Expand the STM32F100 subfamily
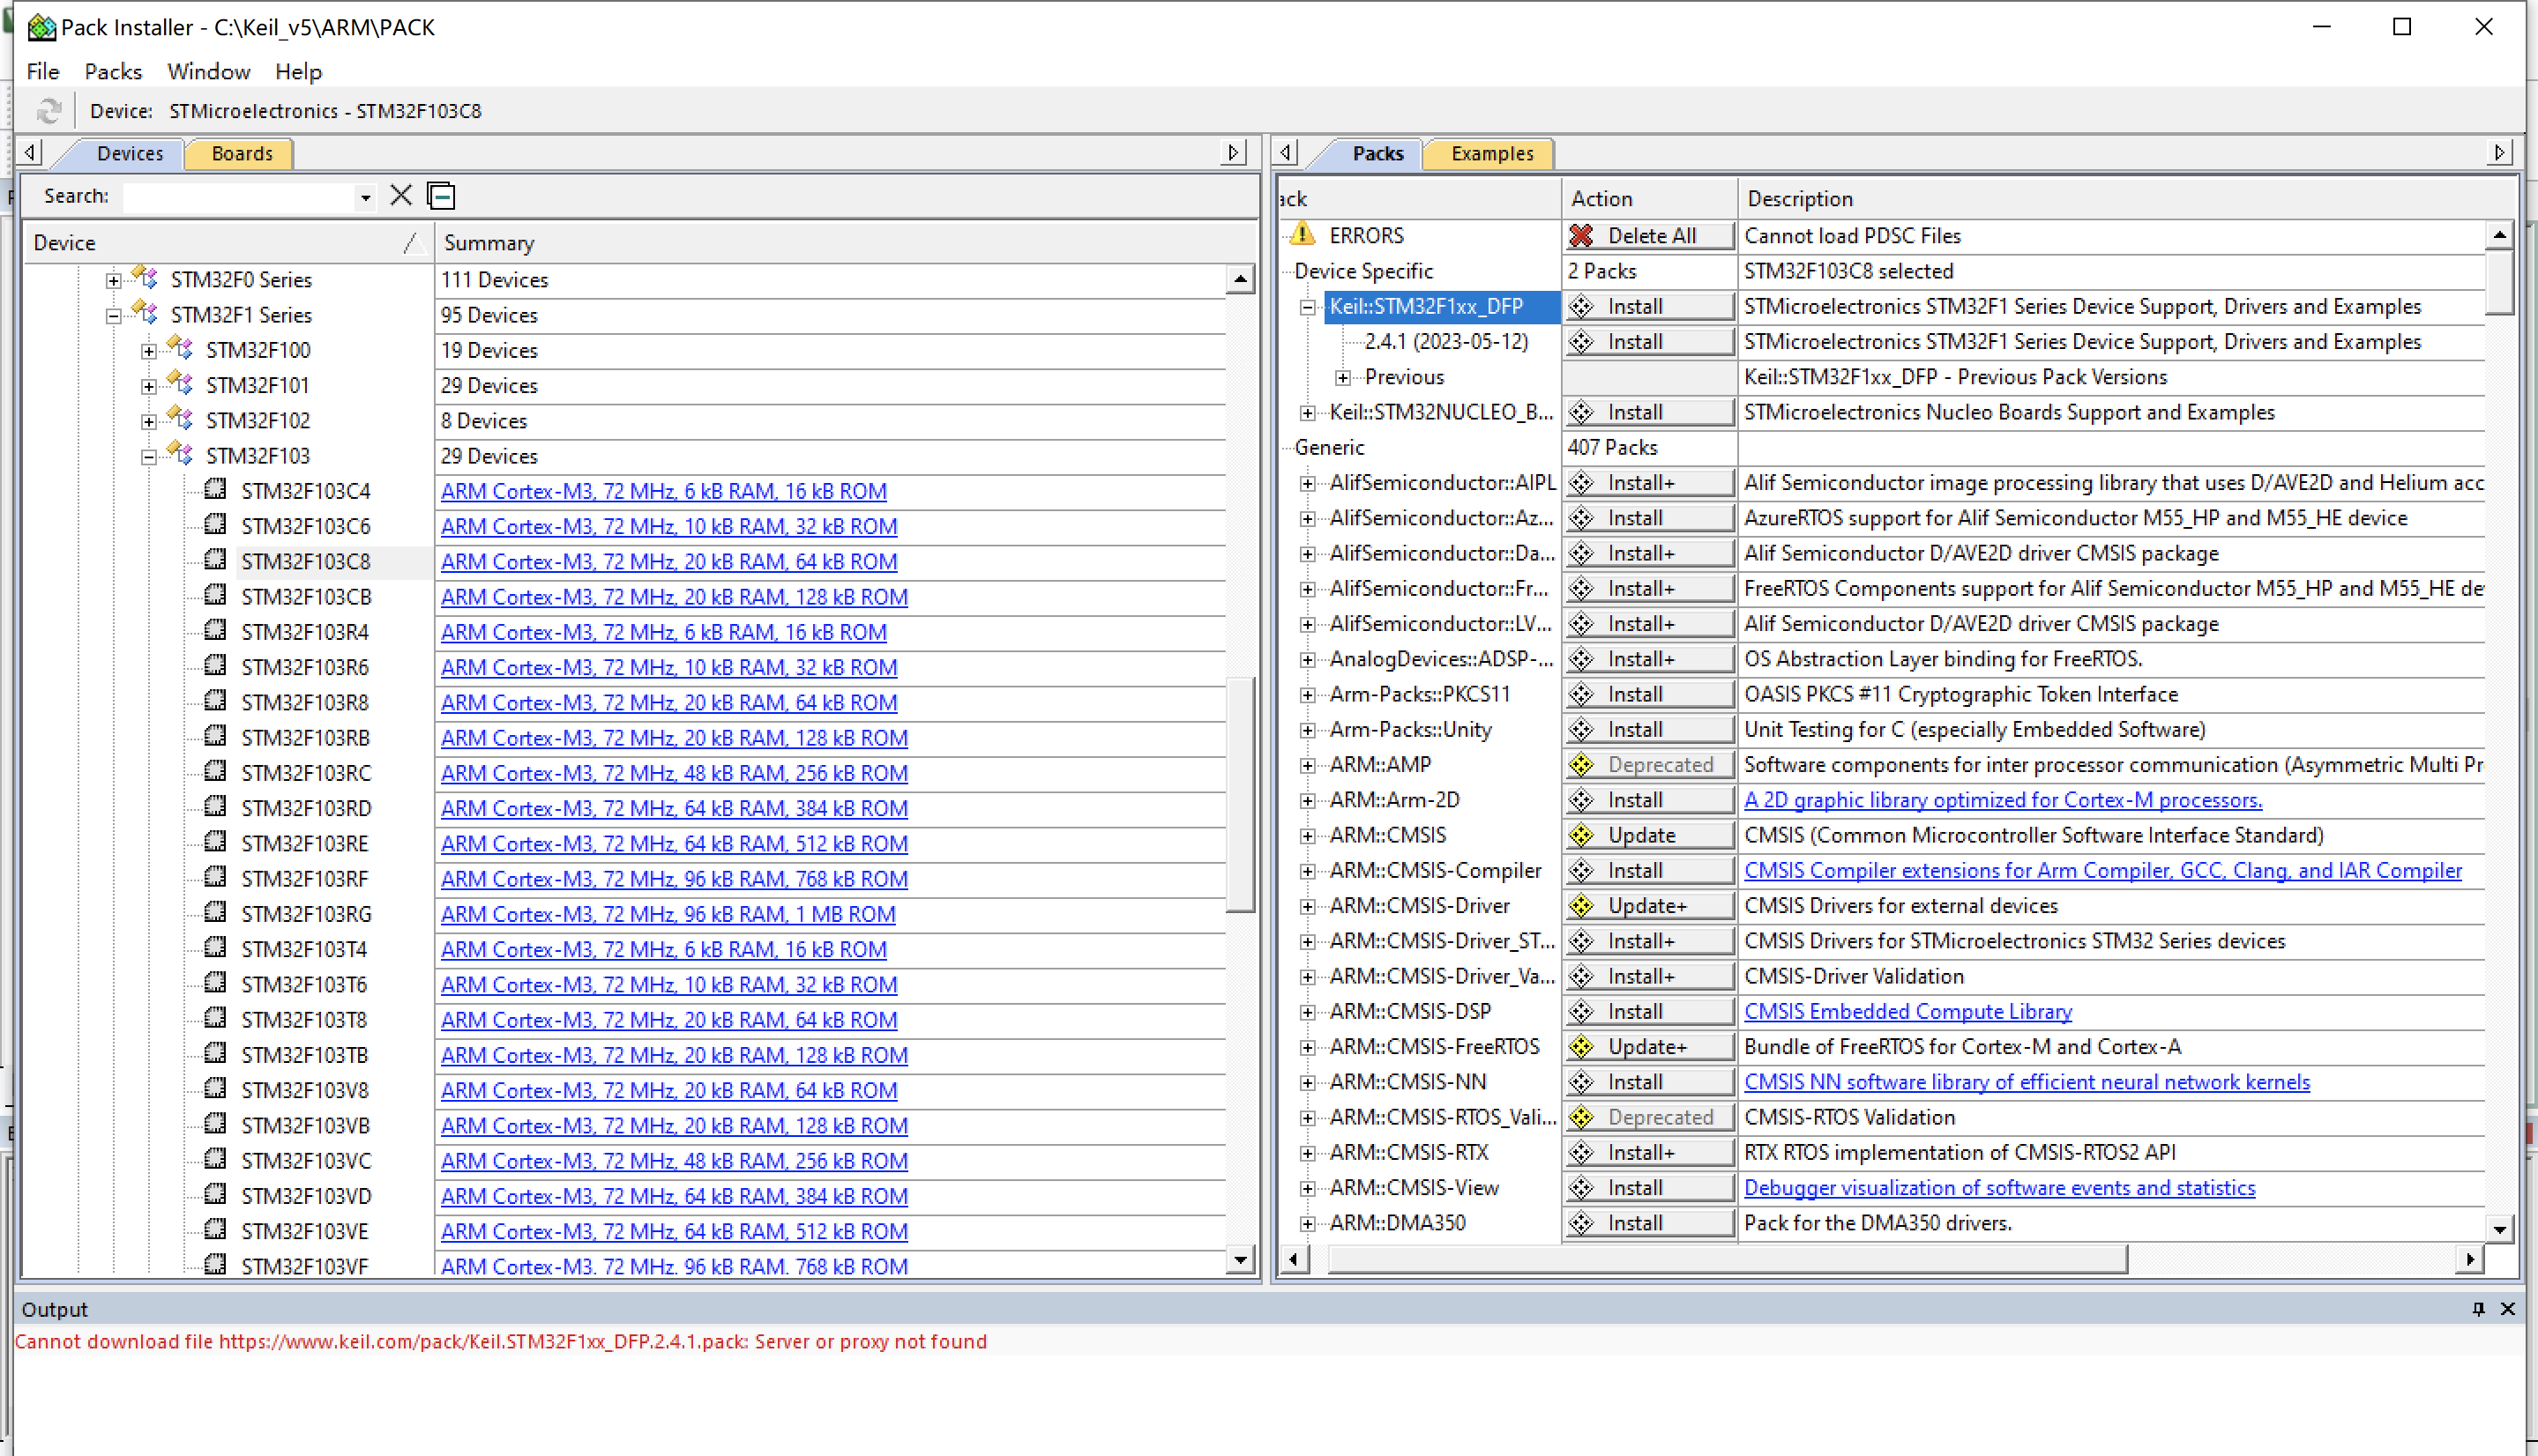2538x1456 pixels. click(148, 351)
